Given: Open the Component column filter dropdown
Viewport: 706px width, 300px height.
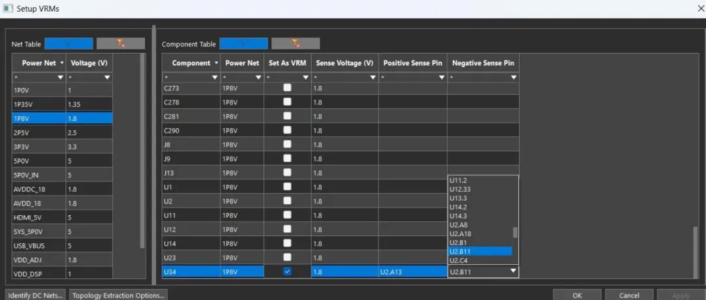Looking at the screenshot, I should pos(214,77).
